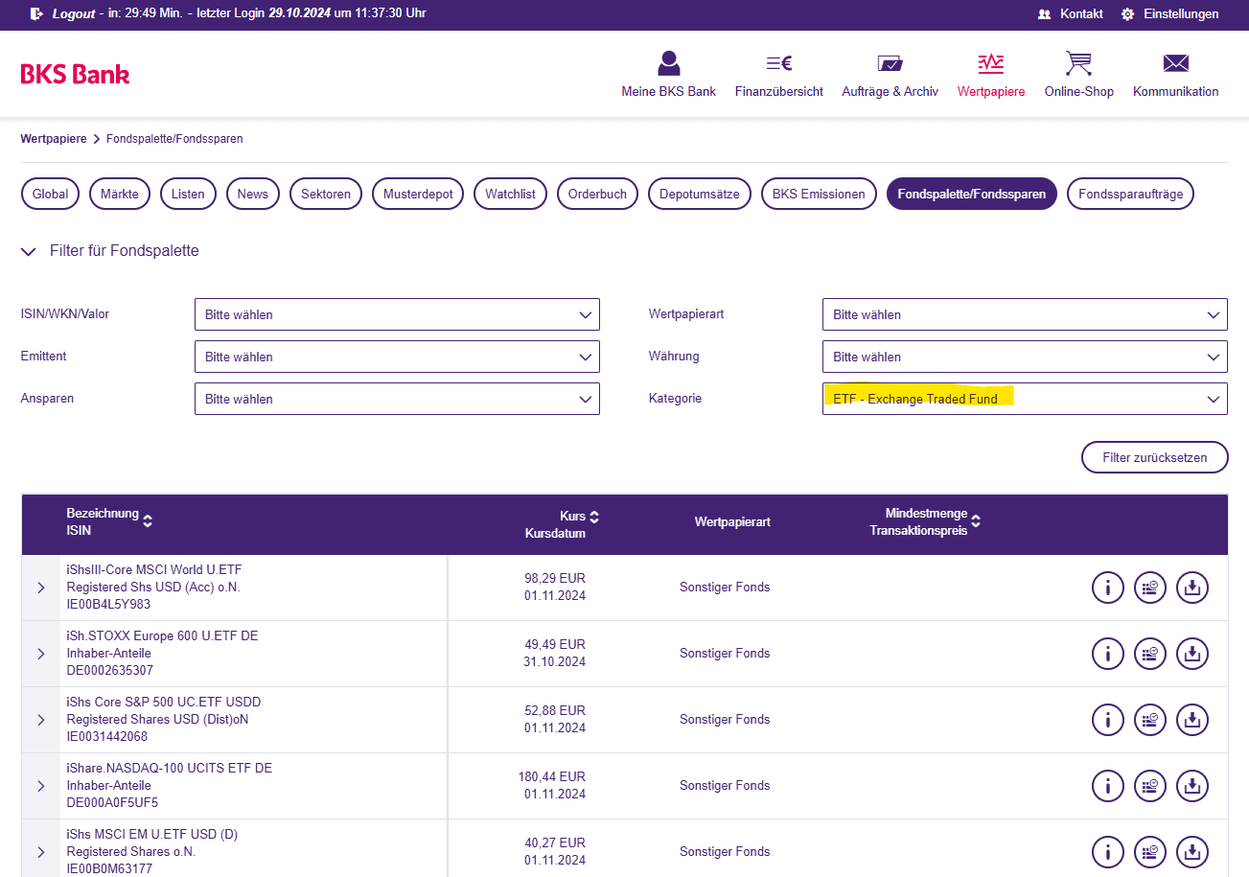Switch to the Märkte tab
This screenshot has height=877, width=1249.
click(120, 194)
